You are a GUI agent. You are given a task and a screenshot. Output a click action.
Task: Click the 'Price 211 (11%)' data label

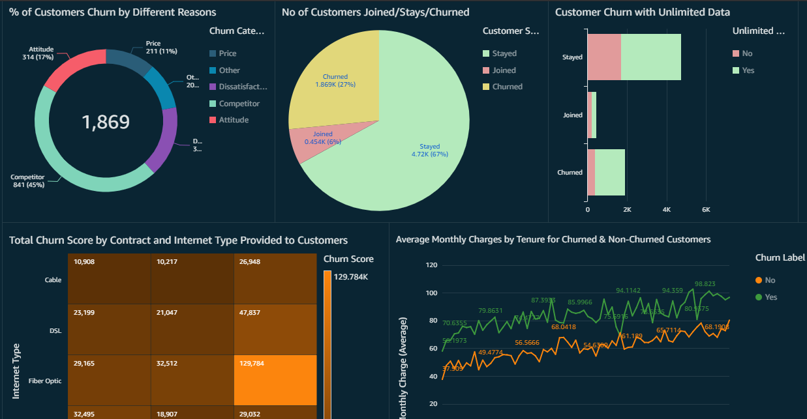[161, 48]
